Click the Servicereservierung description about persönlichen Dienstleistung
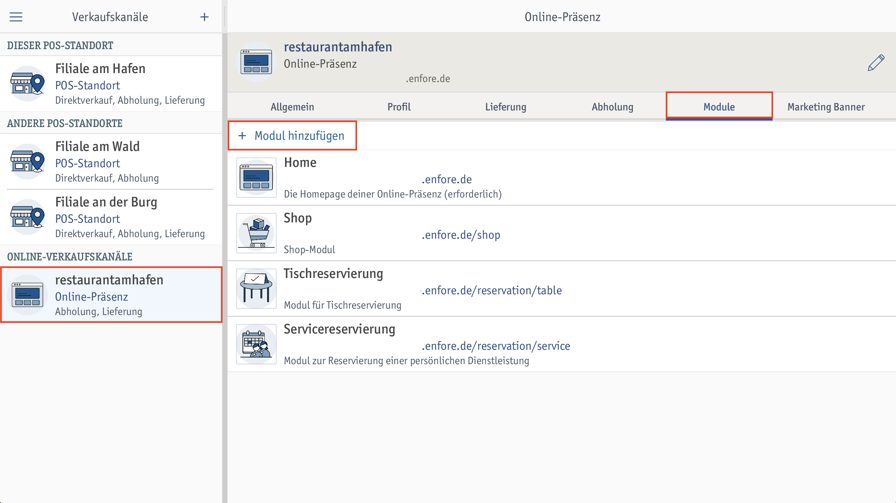This screenshot has height=503, width=896. (406, 361)
